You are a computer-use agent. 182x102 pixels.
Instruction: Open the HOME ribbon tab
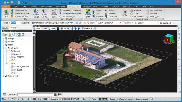click(x=16, y=7)
